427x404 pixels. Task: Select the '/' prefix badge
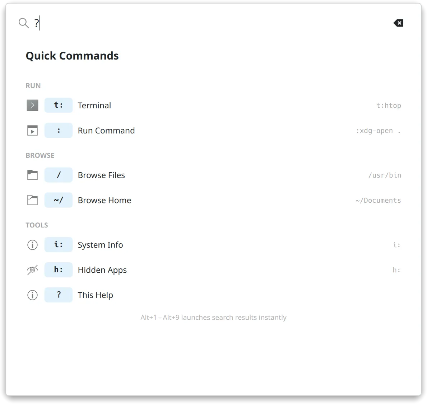pyautogui.click(x=59, y=175)
